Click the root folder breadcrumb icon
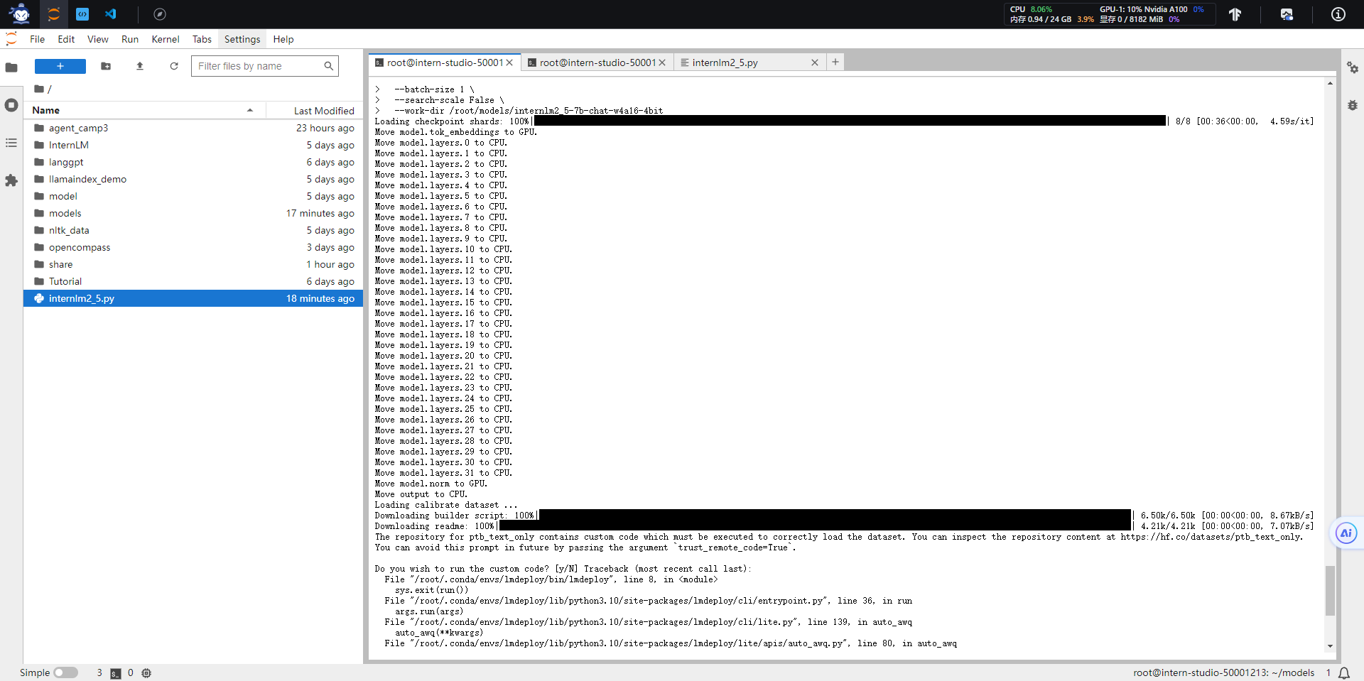 (39, 89)
